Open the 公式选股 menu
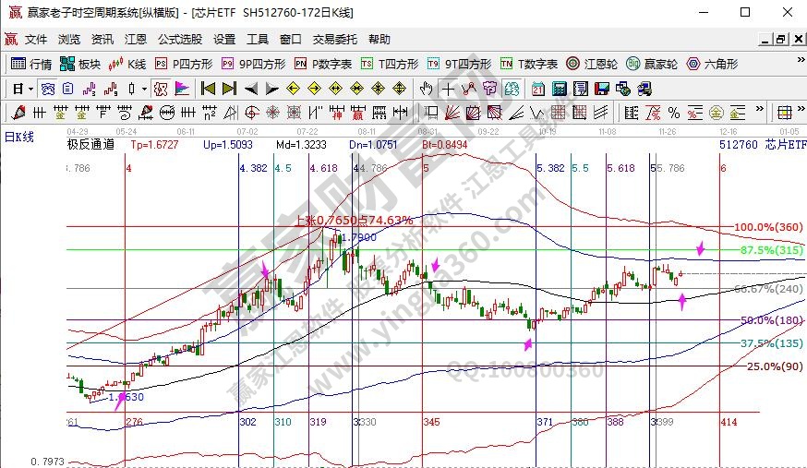This screenshot has width=807, height=468. (x=179, y=40)
